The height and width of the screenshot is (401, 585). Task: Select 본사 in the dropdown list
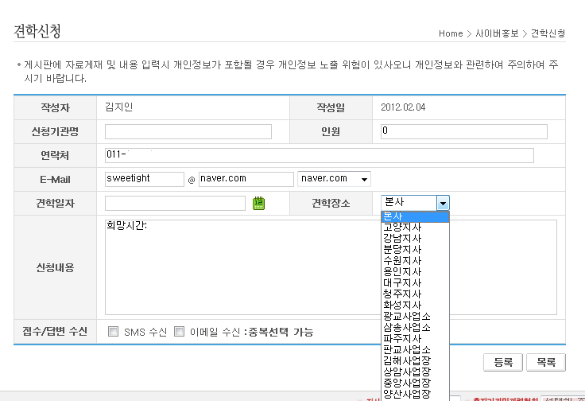[x=415, y=216]
